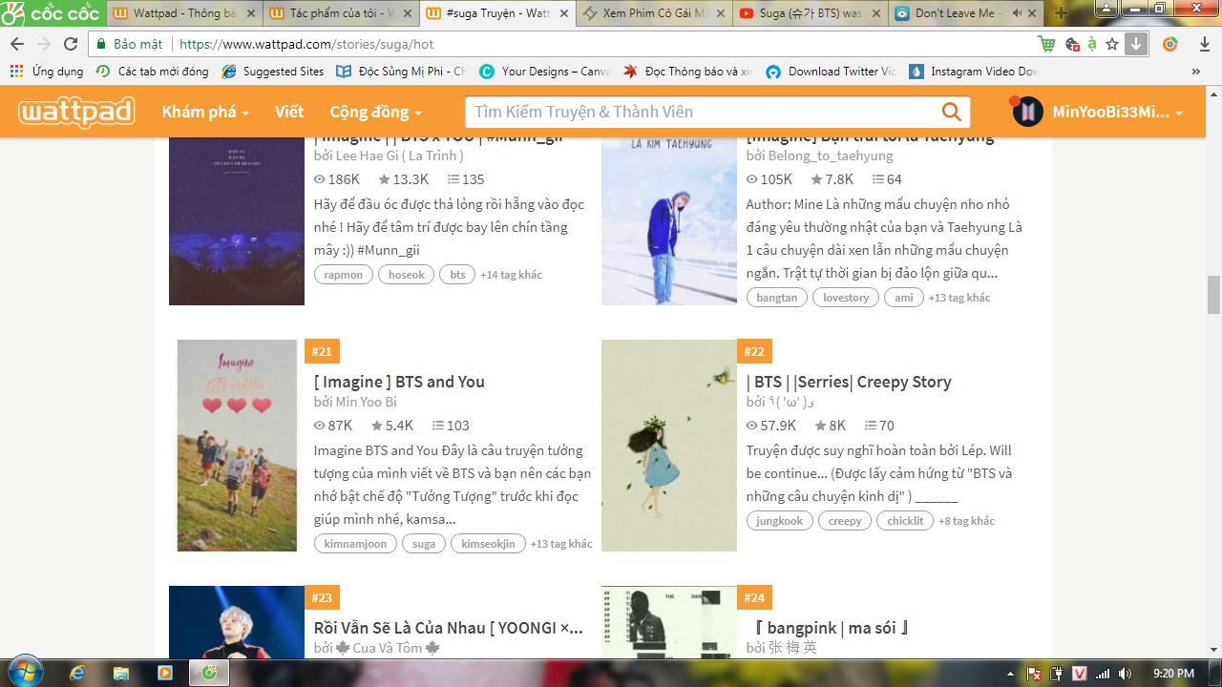Open the Cốc Cốc browser logo menu
The image size is (1222, 687).
(53, 12)
